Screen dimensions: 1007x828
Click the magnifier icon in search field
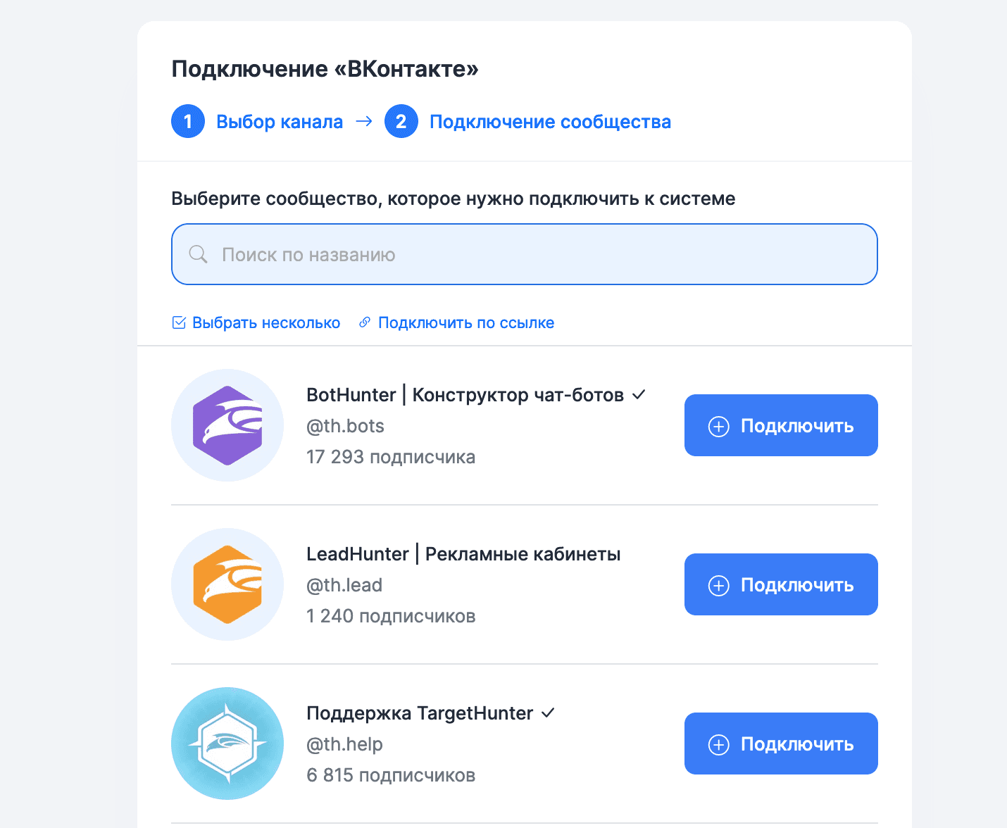(199, 254)
